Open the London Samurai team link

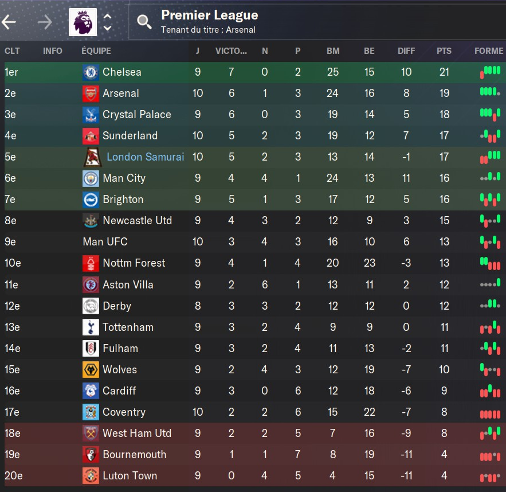point(145,157)
